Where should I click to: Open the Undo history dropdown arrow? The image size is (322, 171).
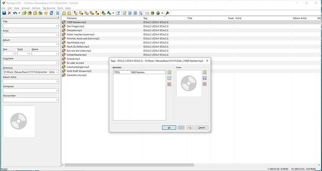[x=19, y=13]
